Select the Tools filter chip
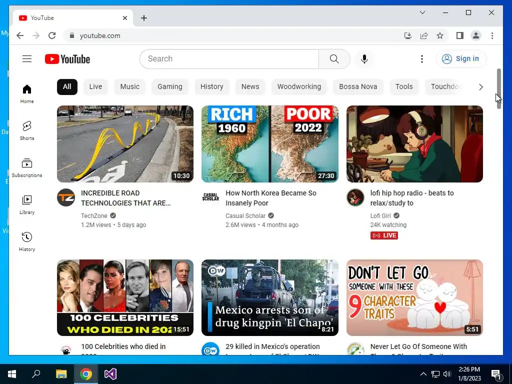The image size is (512, 384). click(404, 87)
